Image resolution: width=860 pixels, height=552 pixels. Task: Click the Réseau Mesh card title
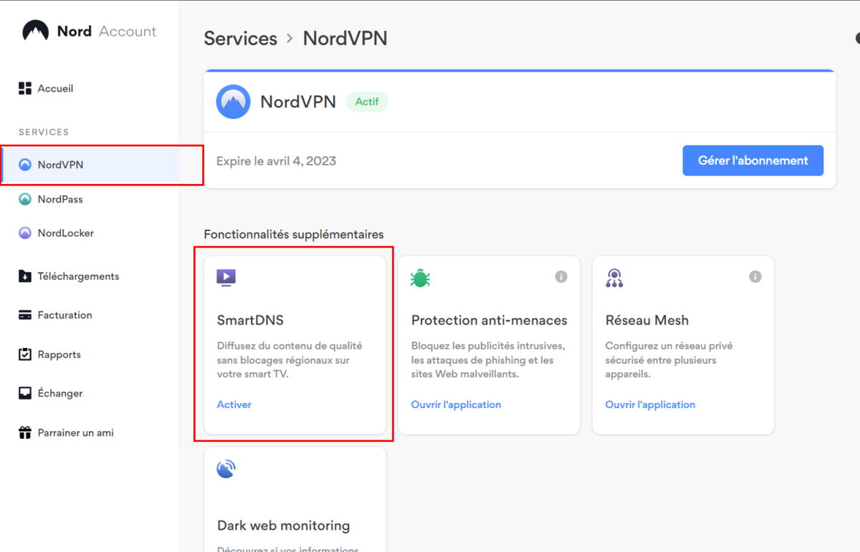coord(647,320)
